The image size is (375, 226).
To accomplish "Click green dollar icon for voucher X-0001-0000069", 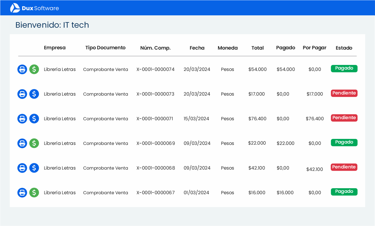I will tap(34, 143).
